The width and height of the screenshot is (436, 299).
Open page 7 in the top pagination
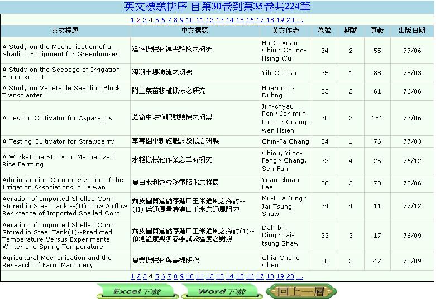click(169, 20)
